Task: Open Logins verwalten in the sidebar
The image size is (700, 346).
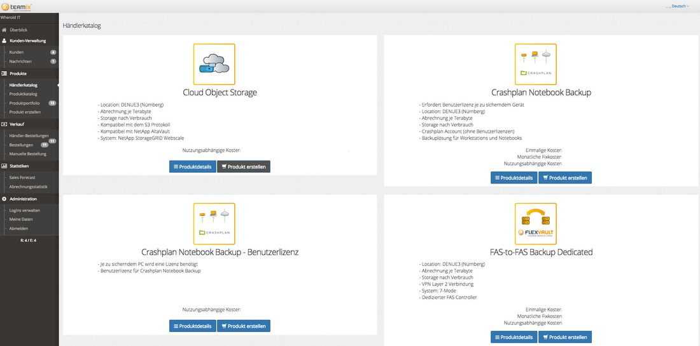Action: click(25, 210)
